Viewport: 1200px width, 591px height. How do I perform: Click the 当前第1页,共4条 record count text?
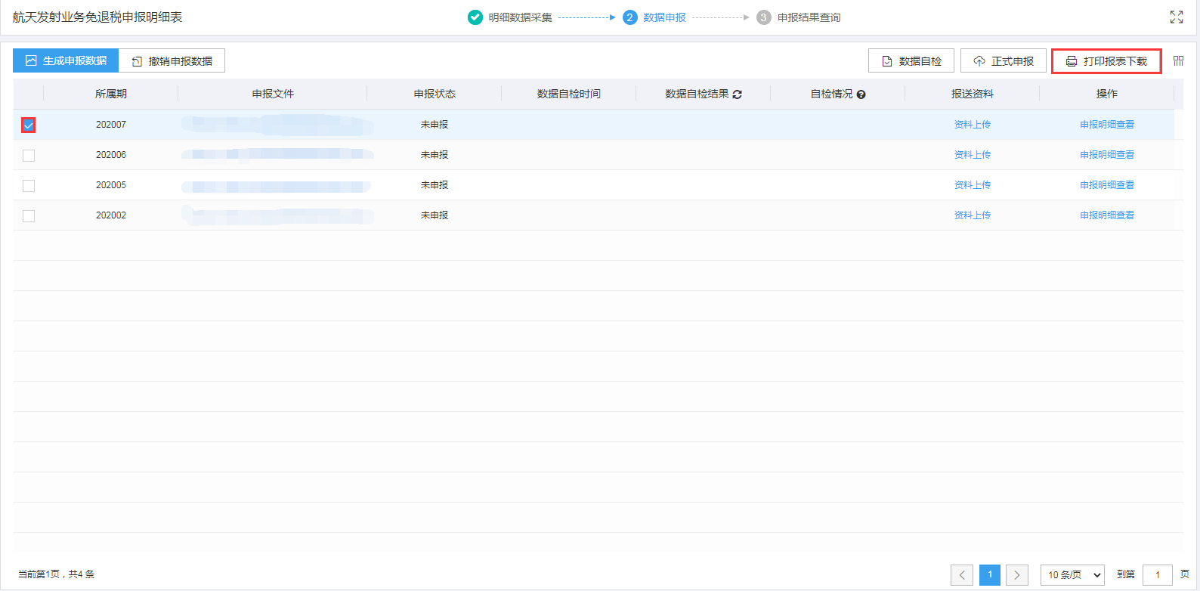[x=57, y=574]
